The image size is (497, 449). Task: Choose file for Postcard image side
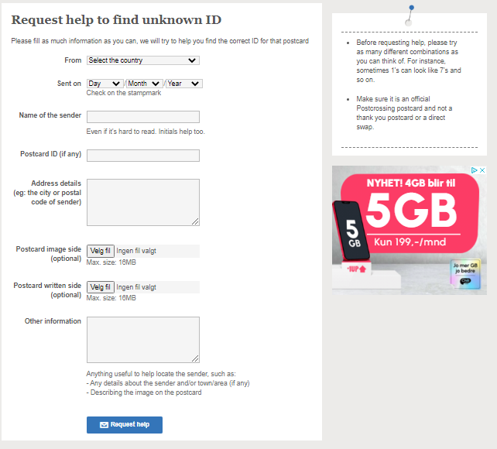point(101,251)
